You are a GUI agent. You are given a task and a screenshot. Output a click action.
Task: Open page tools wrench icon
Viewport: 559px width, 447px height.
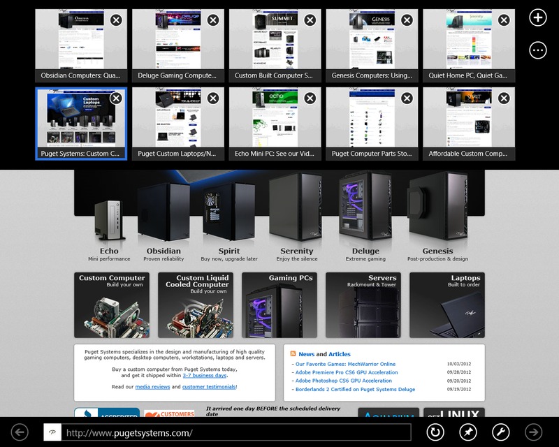click(x=500, y=432)
